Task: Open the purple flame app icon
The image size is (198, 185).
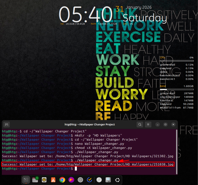Action: 71,180
